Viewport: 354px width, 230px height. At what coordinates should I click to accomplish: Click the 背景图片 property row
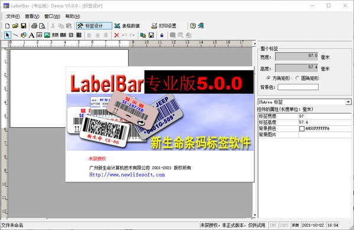305,135
